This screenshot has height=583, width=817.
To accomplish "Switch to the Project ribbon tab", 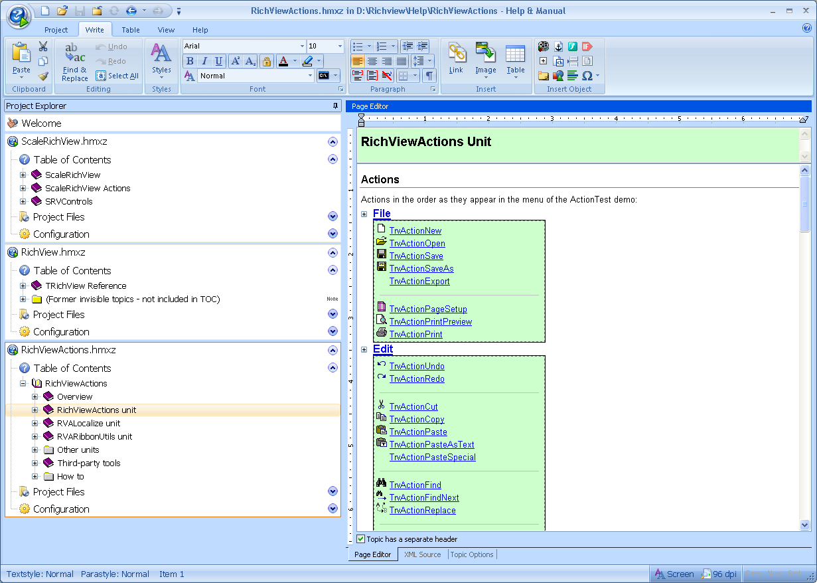I will pos(56,30).
